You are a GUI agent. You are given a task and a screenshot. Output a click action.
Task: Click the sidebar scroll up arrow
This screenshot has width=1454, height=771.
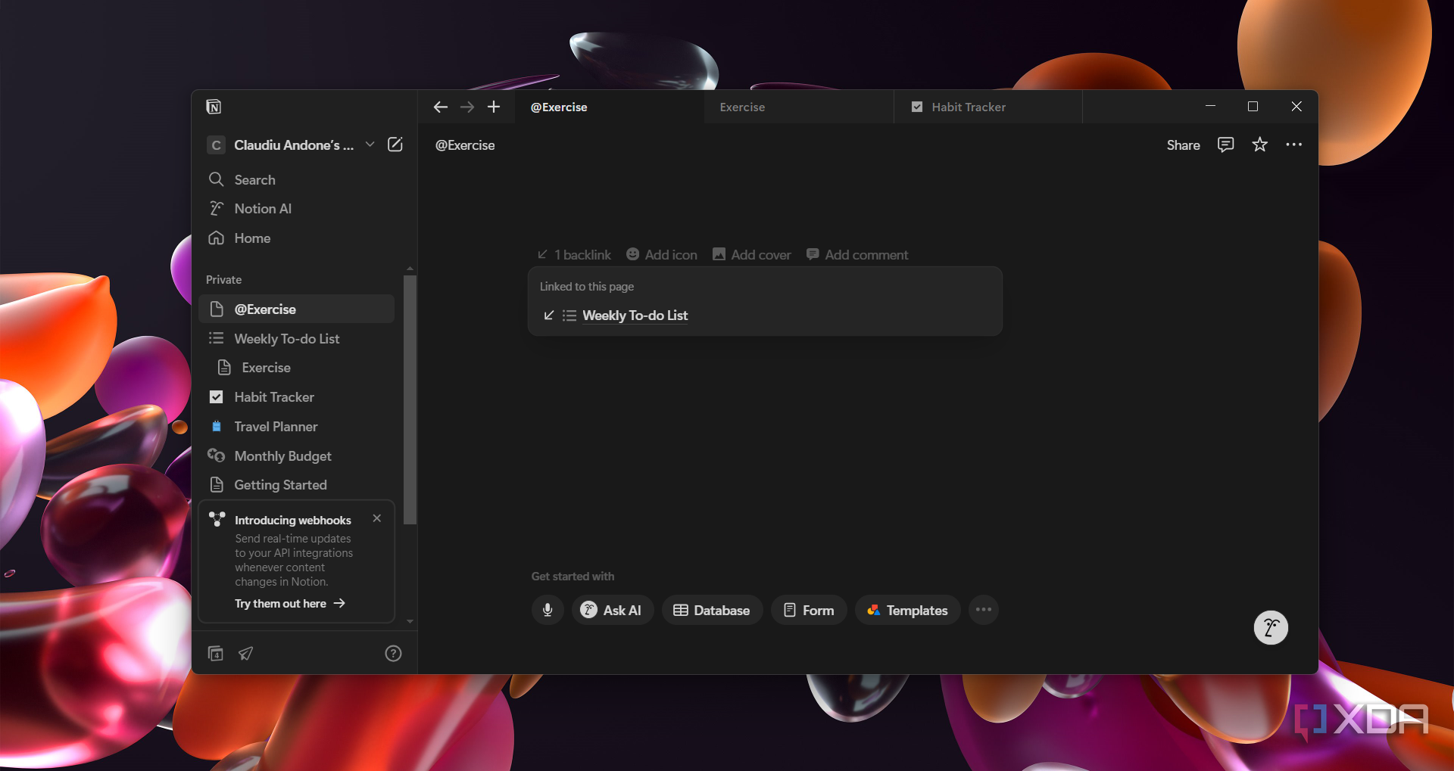[410, 269]
